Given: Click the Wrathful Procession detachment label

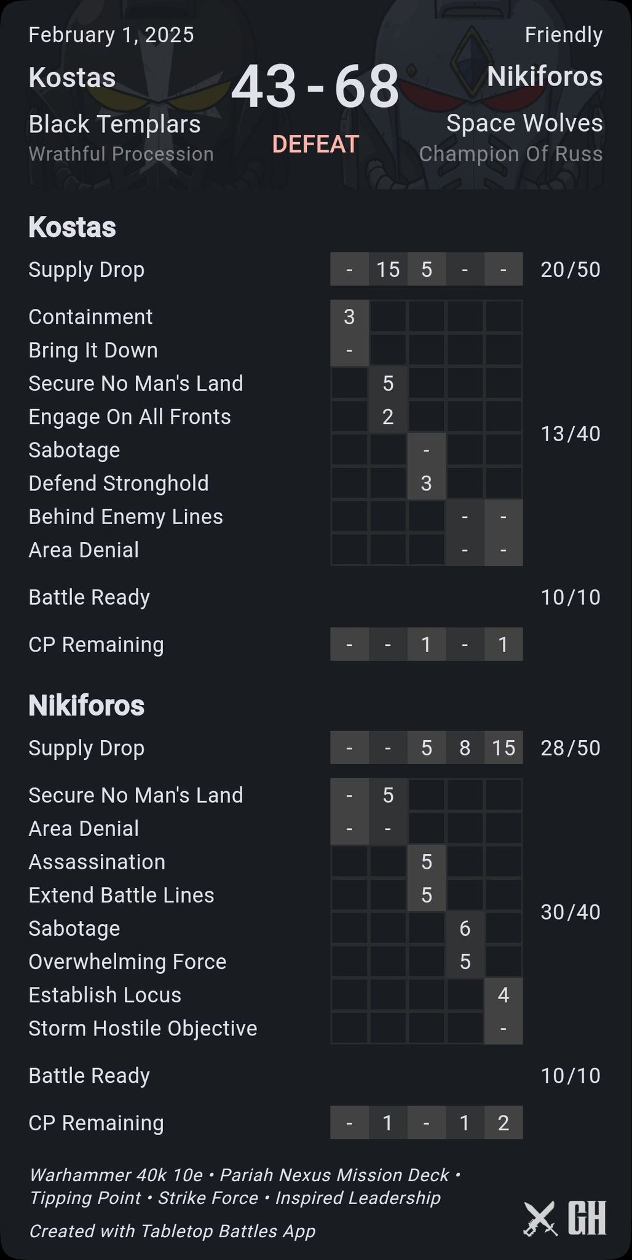Looking at the screenshot, I should [121, 154].
